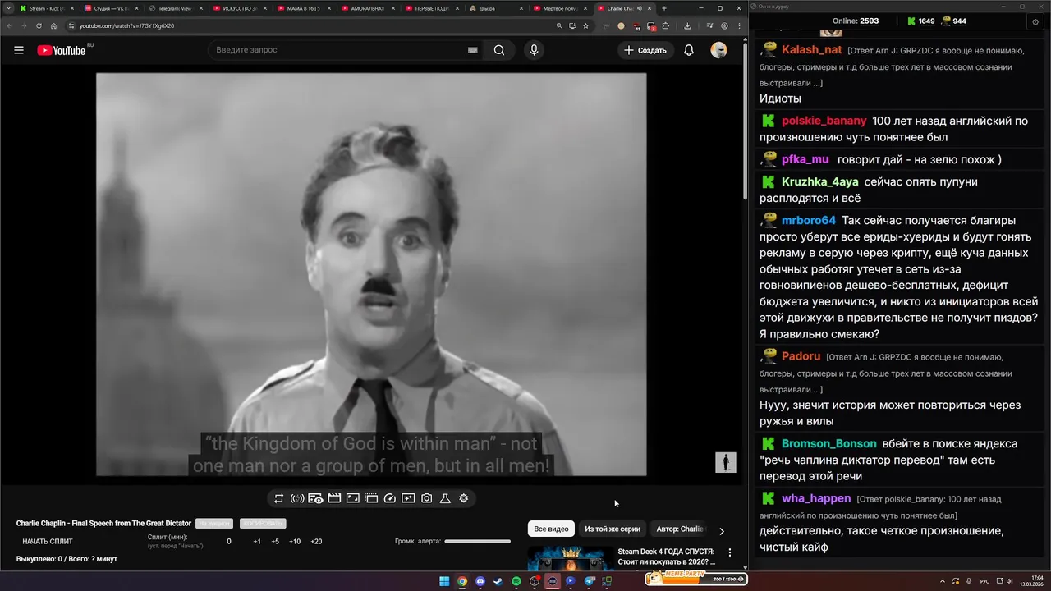Add +20 minutes to the split
The image size is (1051, 591).
tap(316, 542)
